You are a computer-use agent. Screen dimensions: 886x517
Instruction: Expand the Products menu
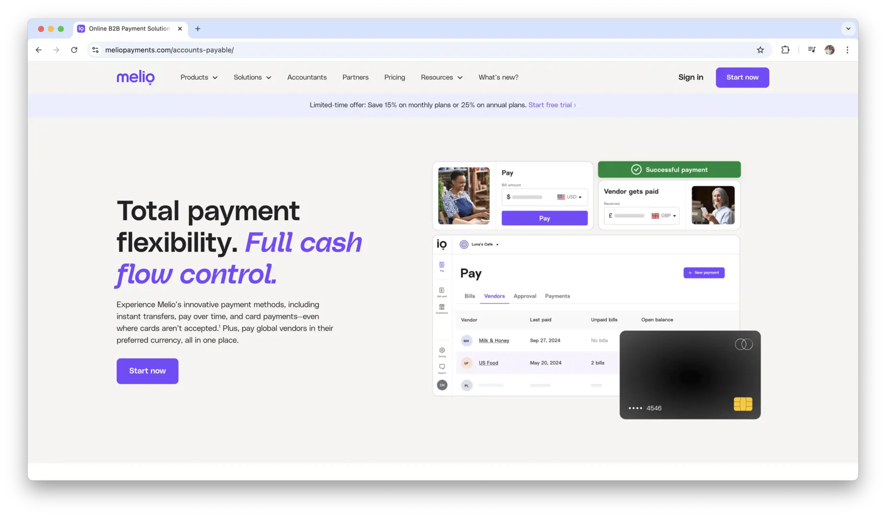(x=199, y=77)
